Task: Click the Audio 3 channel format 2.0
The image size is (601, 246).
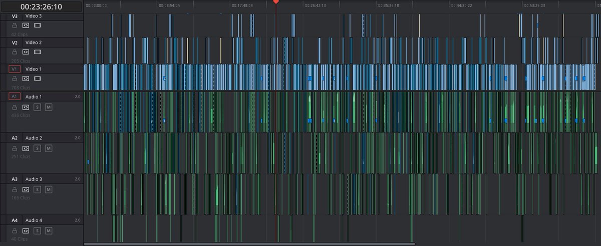Action: [x=78, y=179]
